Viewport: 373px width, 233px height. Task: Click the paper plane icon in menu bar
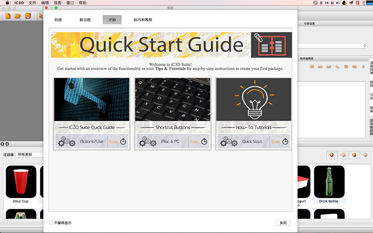pos(351,3)
